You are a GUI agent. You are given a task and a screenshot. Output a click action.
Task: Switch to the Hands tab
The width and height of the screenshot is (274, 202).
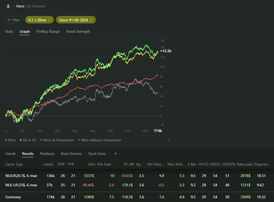click(x=11, y=153)
